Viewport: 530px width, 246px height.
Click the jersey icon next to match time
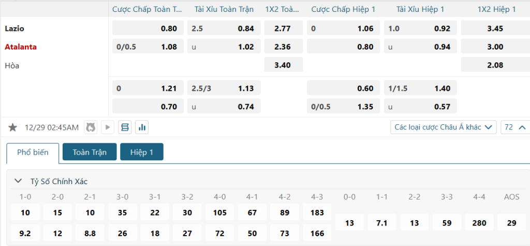[91, 127]
